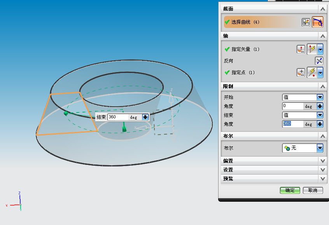Expand the 预览 section

click(322, 179)
